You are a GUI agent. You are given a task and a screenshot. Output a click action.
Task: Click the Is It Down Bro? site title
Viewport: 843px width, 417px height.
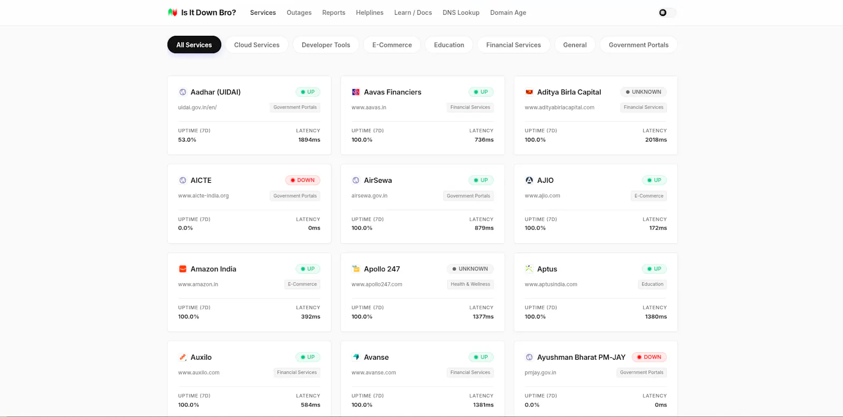point(209,13)
